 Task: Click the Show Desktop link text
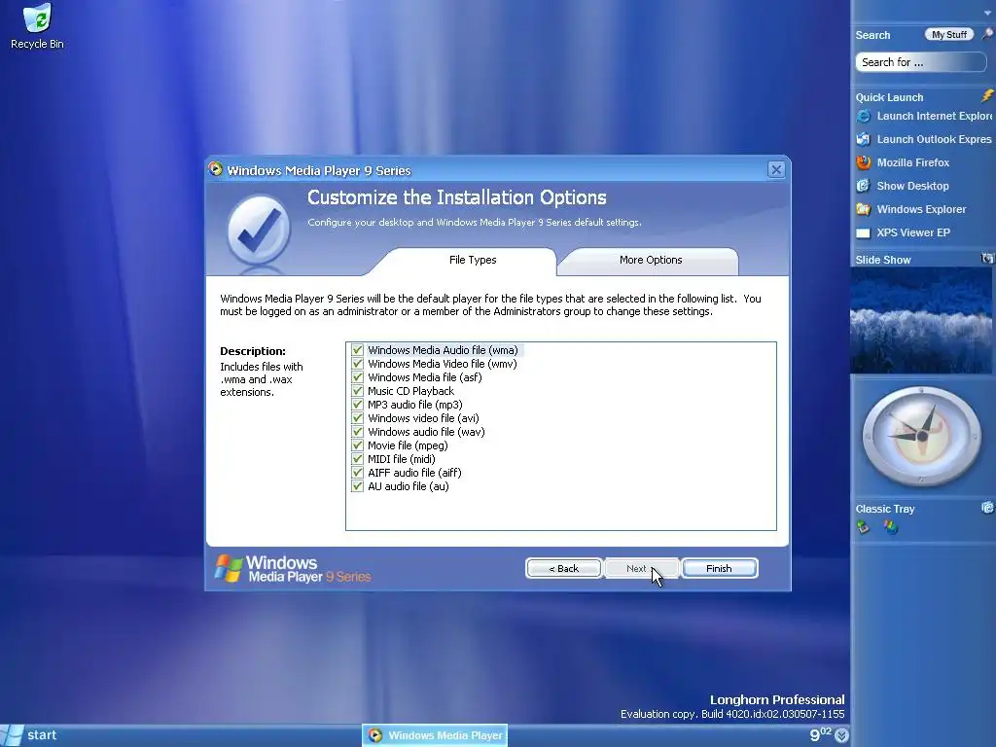[x=912, y=186]
